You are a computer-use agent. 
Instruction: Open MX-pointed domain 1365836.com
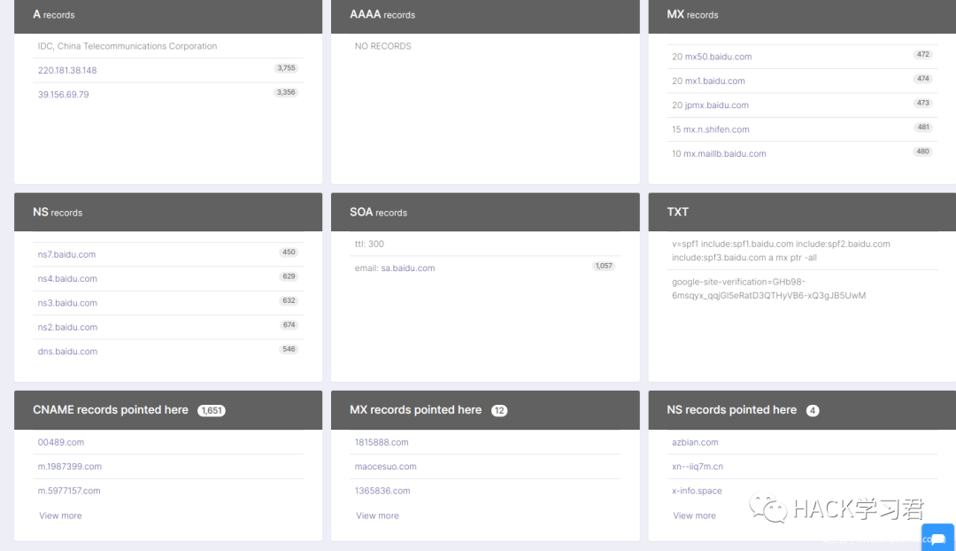tap(382, 491)
